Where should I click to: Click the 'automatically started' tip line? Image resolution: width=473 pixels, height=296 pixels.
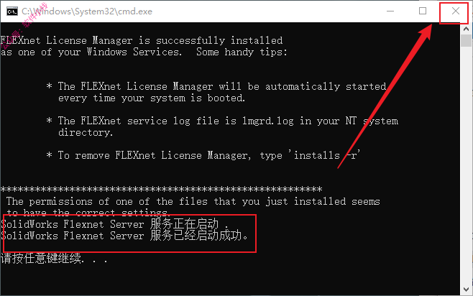(x=216, y=86)
